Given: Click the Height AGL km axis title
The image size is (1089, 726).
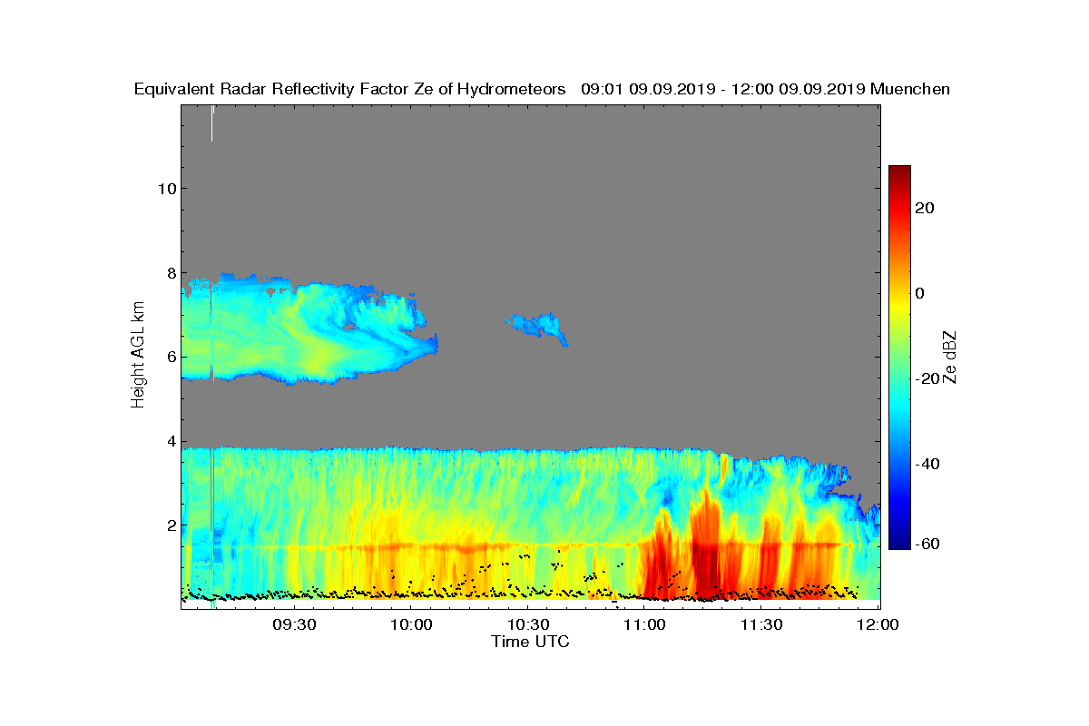Looking at the screenshot, I should click(x=138, y=357).
